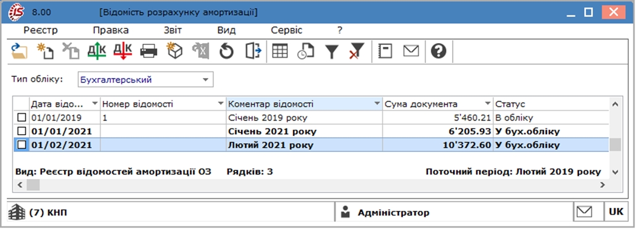
Task: Click the amount 10'372.60
Action: 467,145
